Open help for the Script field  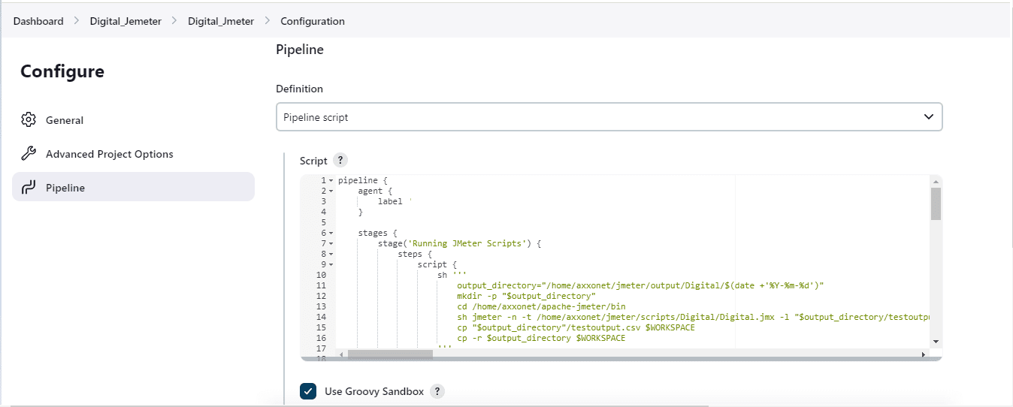coord(340,161)
